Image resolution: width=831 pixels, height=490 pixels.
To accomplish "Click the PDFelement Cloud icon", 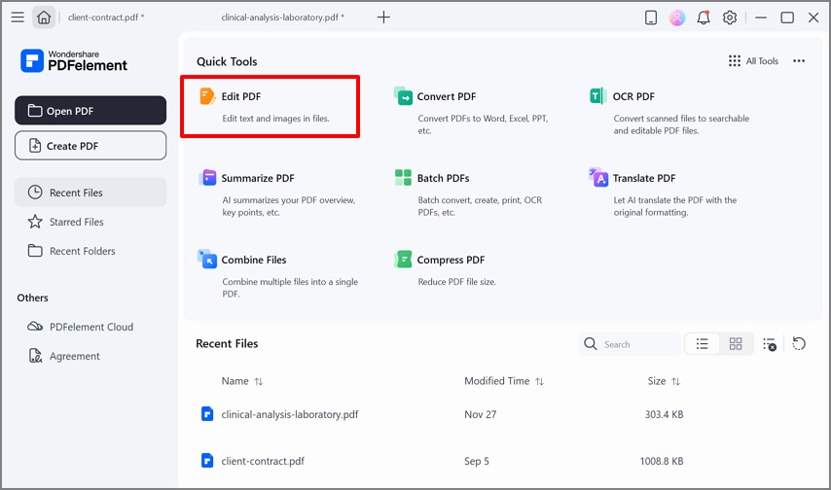I will (x=35, y=327).
